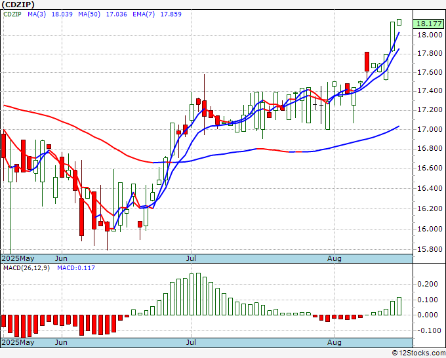Screen dimensions: 446x358
Task: Click the 17.200 price axis label
Action: point(430,109)
